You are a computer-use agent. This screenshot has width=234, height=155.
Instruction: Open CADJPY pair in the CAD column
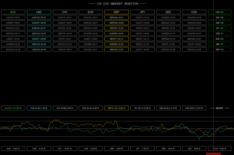pos(39,39)
